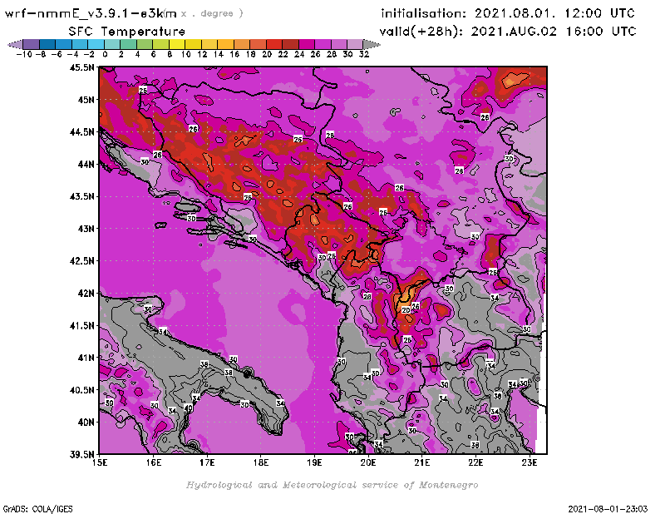Select the 'GrADS: COLA/IGES' footer text
This screenshot has width=665, height=514.
[x=37, y=508]
